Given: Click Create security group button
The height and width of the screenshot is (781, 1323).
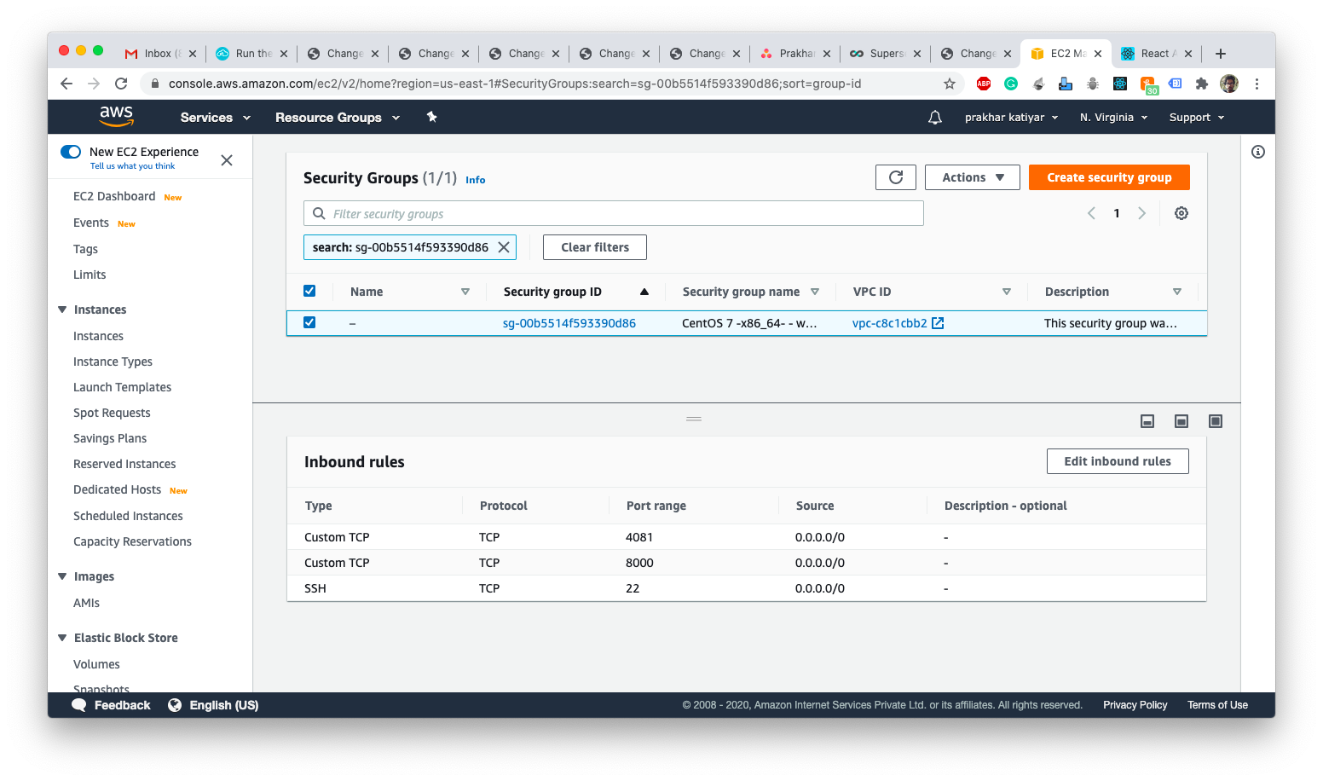Looking at the screenshot, I should pyautogui.click(x=1109, y=177).
